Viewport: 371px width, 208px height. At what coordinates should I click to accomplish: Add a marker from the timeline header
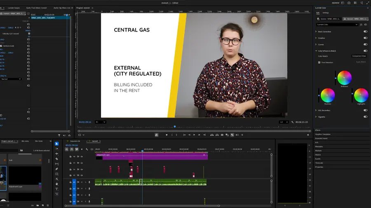82,149
